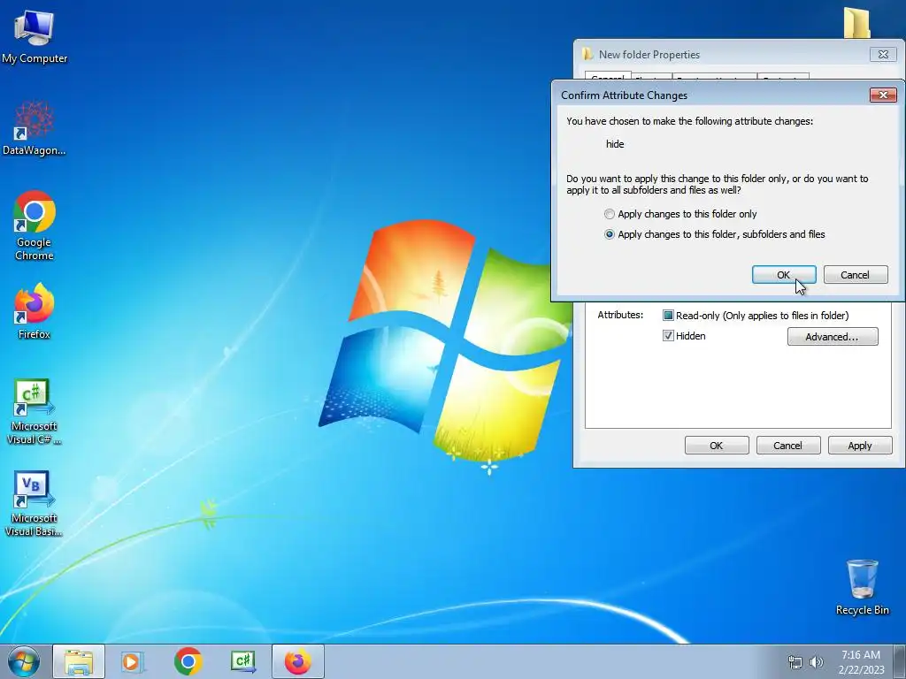Open Advanced attributes in Properties window
The height and width of the screenshot is (679, 906).
pyautogui.click(x=833, y=337)
